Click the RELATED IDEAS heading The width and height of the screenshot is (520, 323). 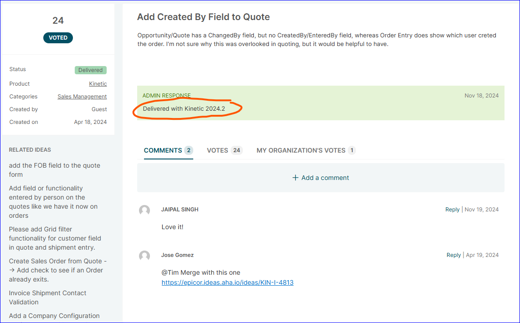(x=30, y=150)
